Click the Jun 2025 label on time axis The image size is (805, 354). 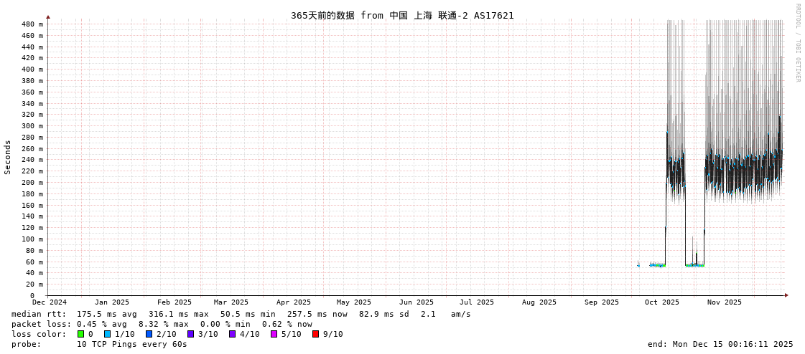(x=417, y=302)
